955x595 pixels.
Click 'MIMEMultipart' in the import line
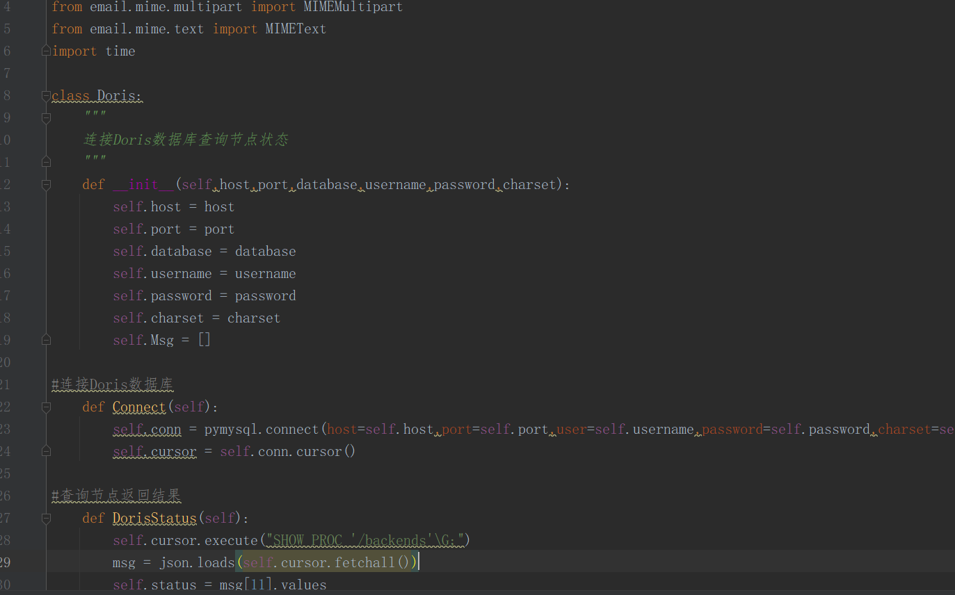coord(353,7)
